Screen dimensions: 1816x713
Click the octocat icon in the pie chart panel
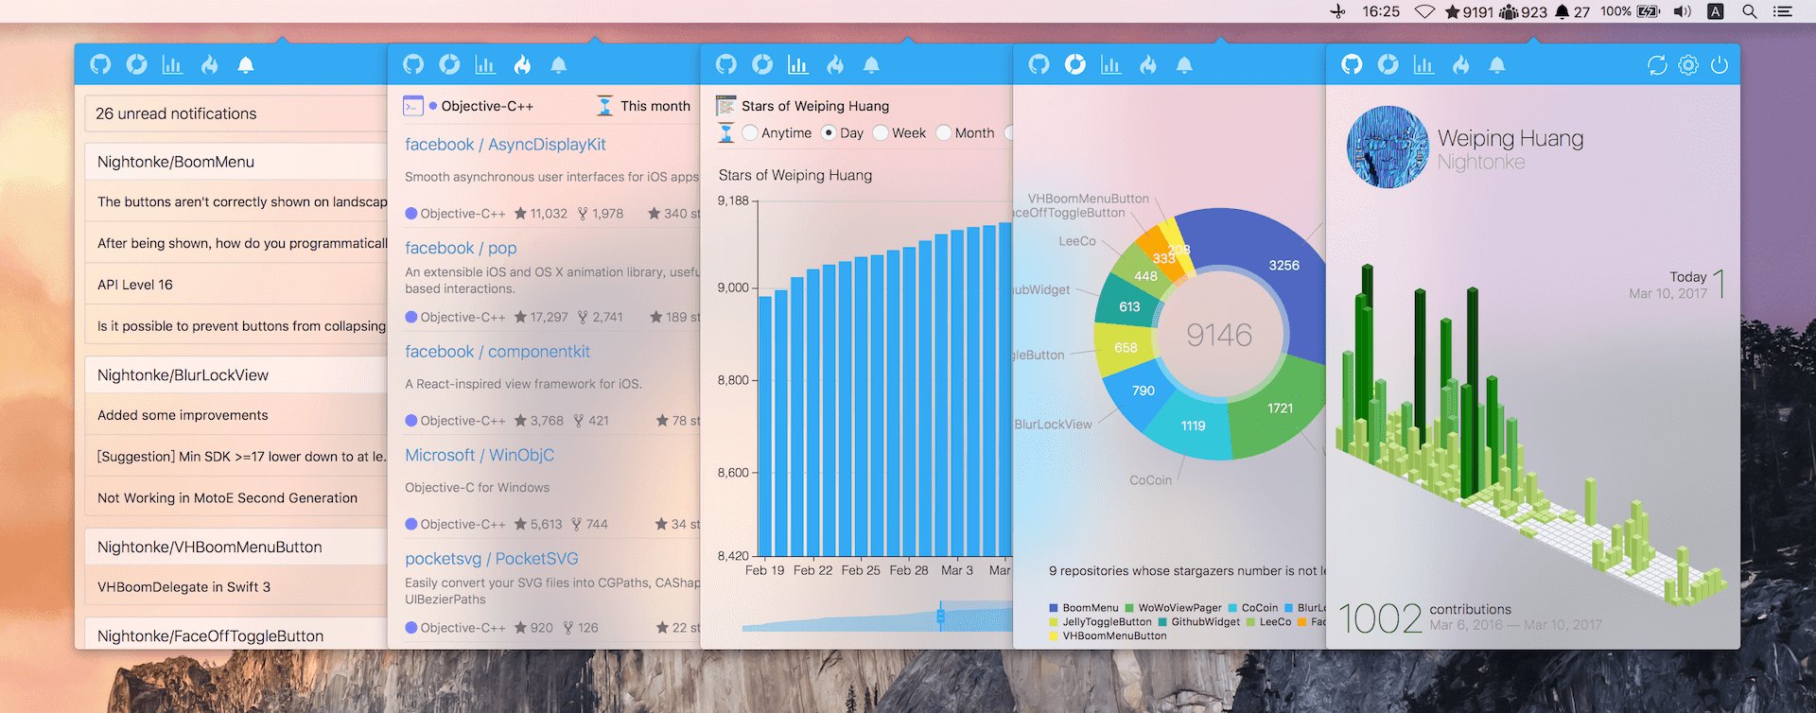click(x=1039, y=64)
